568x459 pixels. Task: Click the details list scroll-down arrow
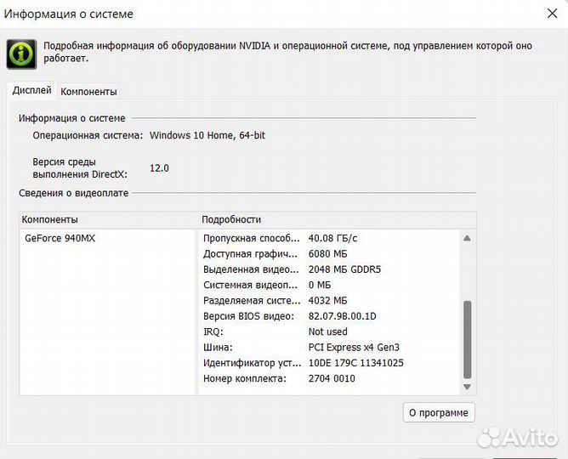(467, 387)
